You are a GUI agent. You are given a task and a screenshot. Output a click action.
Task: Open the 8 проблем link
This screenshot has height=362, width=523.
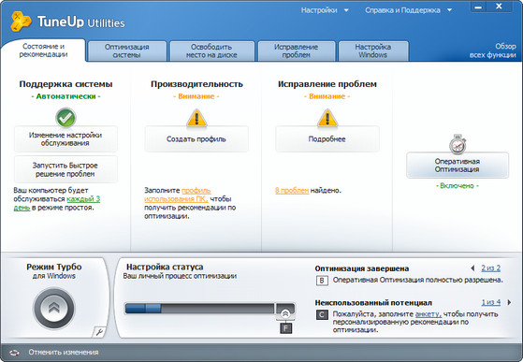(292, 190)
